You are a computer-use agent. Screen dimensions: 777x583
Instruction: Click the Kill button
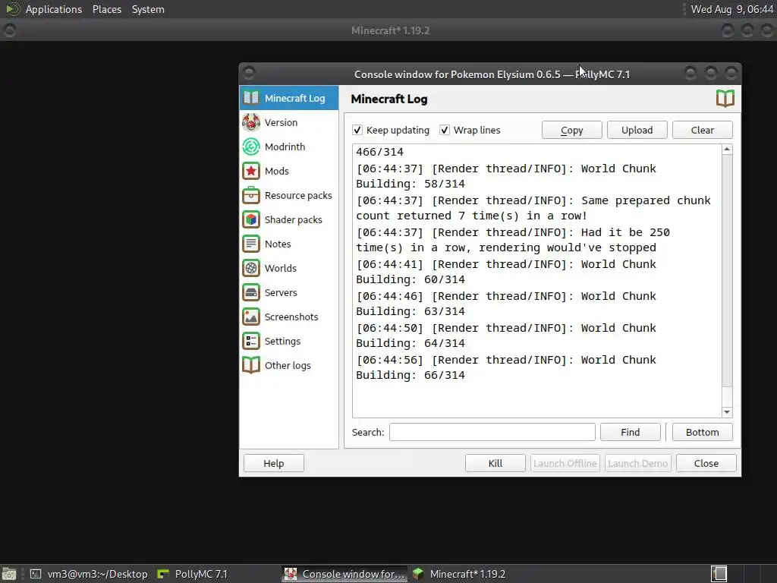(x=495, y=463)
